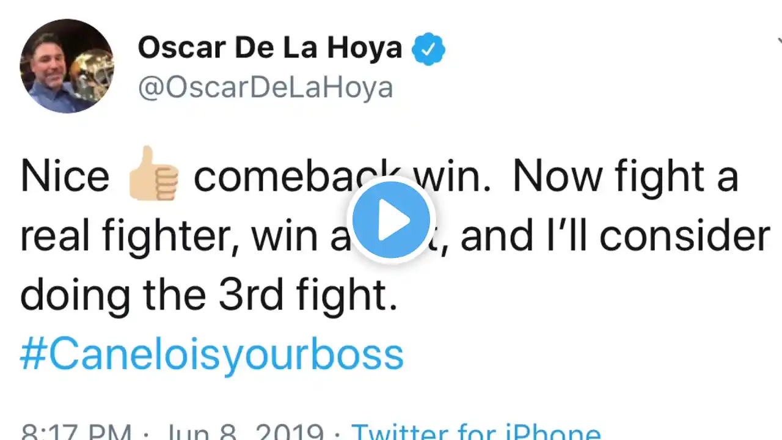This screenshot has height=440, width=782.
Task: Click the phrase "Now fight a"
Action: (x=625, y=176)
